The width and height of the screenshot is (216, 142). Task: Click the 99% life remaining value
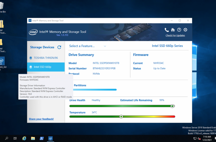point(162,100)
